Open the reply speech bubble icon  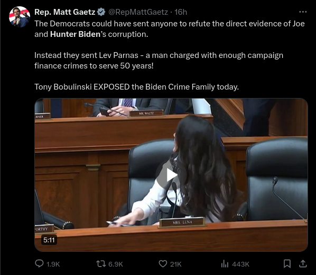click(39, 263)
